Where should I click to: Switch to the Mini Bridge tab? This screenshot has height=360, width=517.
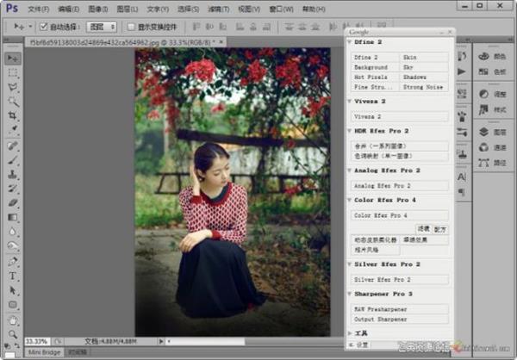click(46, 352)
